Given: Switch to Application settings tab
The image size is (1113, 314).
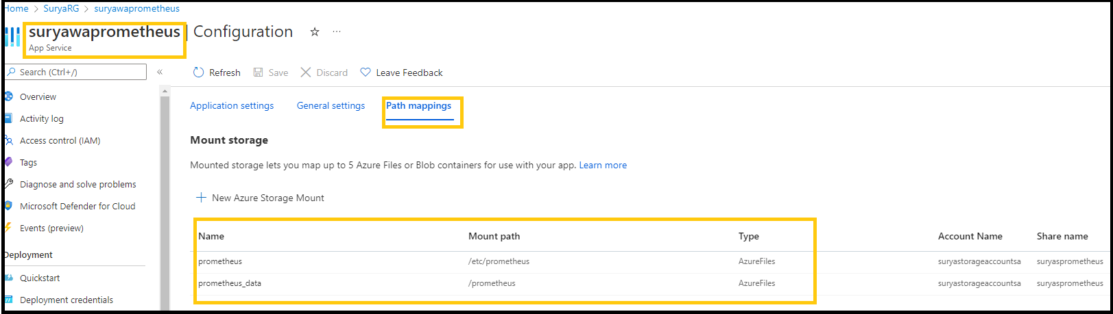Looking at the screenshot, I should (x=232, y=105).
